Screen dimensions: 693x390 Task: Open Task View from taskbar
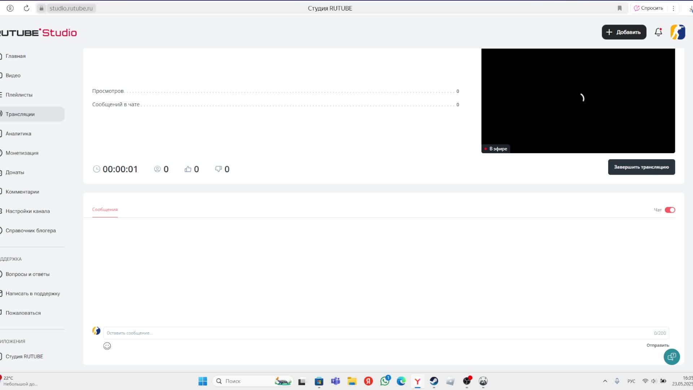pyautogui.click(x=302, y=381)
